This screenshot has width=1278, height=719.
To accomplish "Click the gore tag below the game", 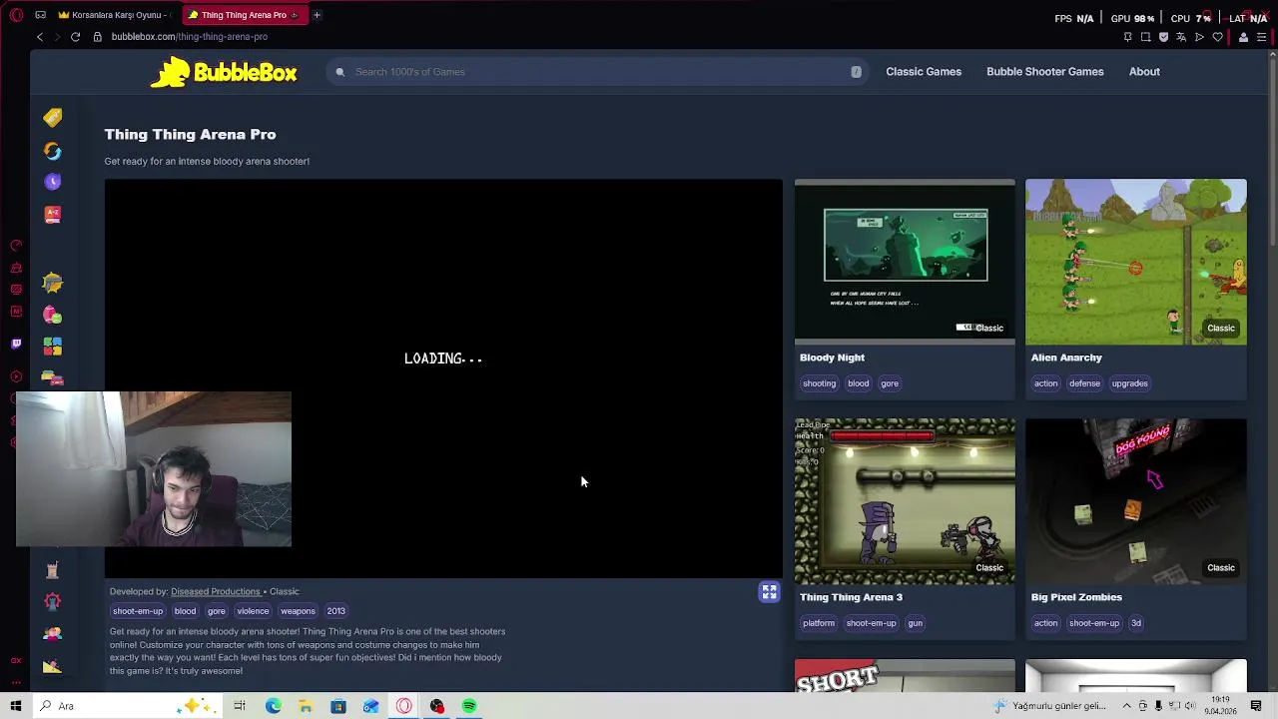I will pos(217,611).
